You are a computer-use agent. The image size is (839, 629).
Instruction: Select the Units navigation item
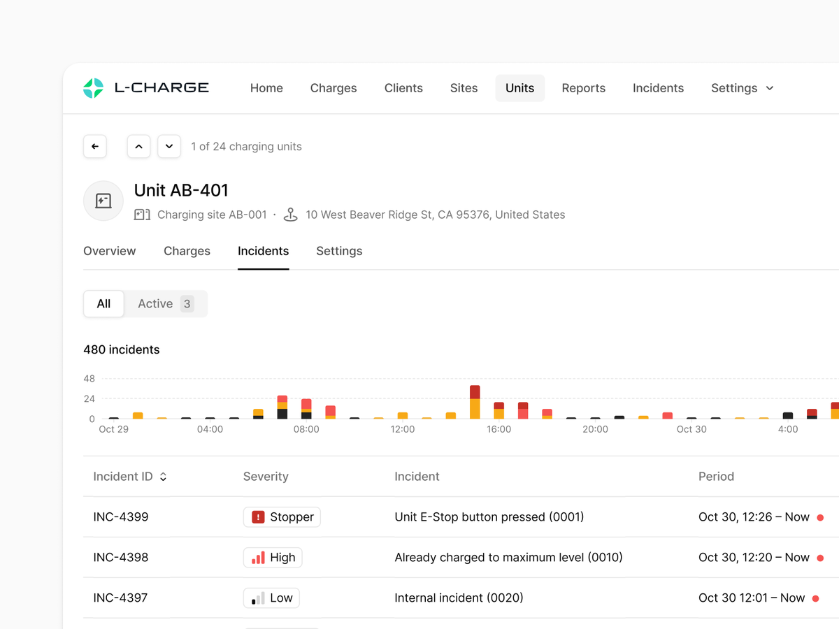coord(520,88)
